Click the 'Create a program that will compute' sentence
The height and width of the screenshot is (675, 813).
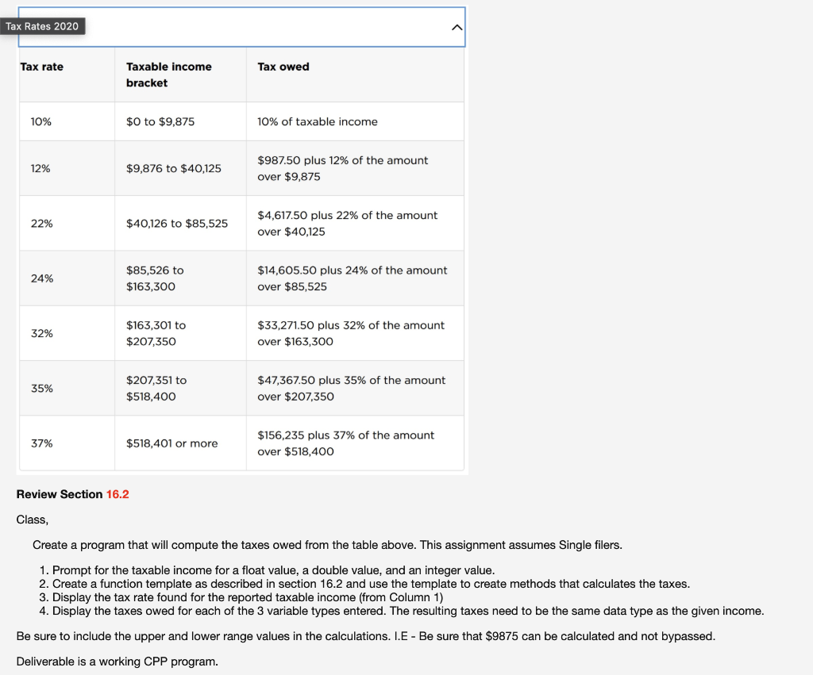point(327,545)
